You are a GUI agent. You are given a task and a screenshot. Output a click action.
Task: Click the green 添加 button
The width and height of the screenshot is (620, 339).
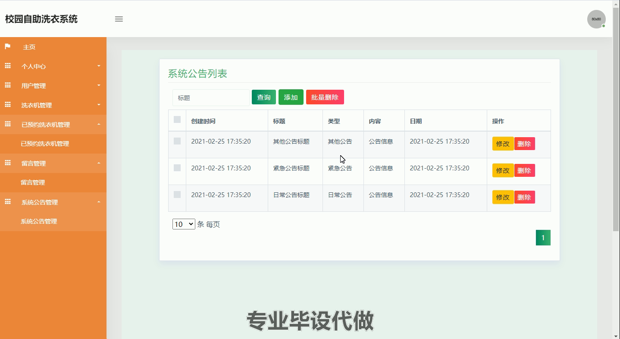tap(291, 97)
